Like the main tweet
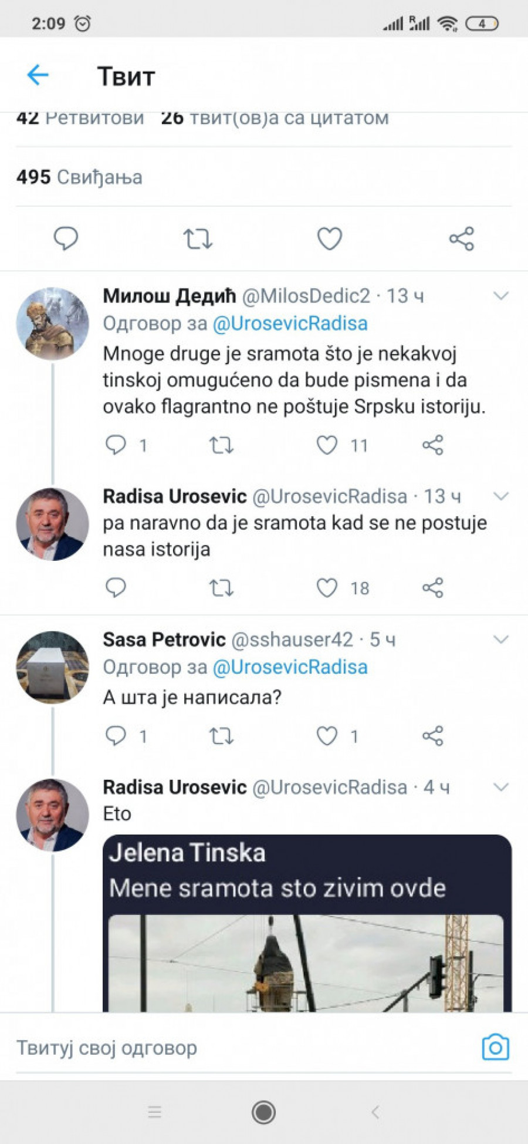 click(329, 238)
